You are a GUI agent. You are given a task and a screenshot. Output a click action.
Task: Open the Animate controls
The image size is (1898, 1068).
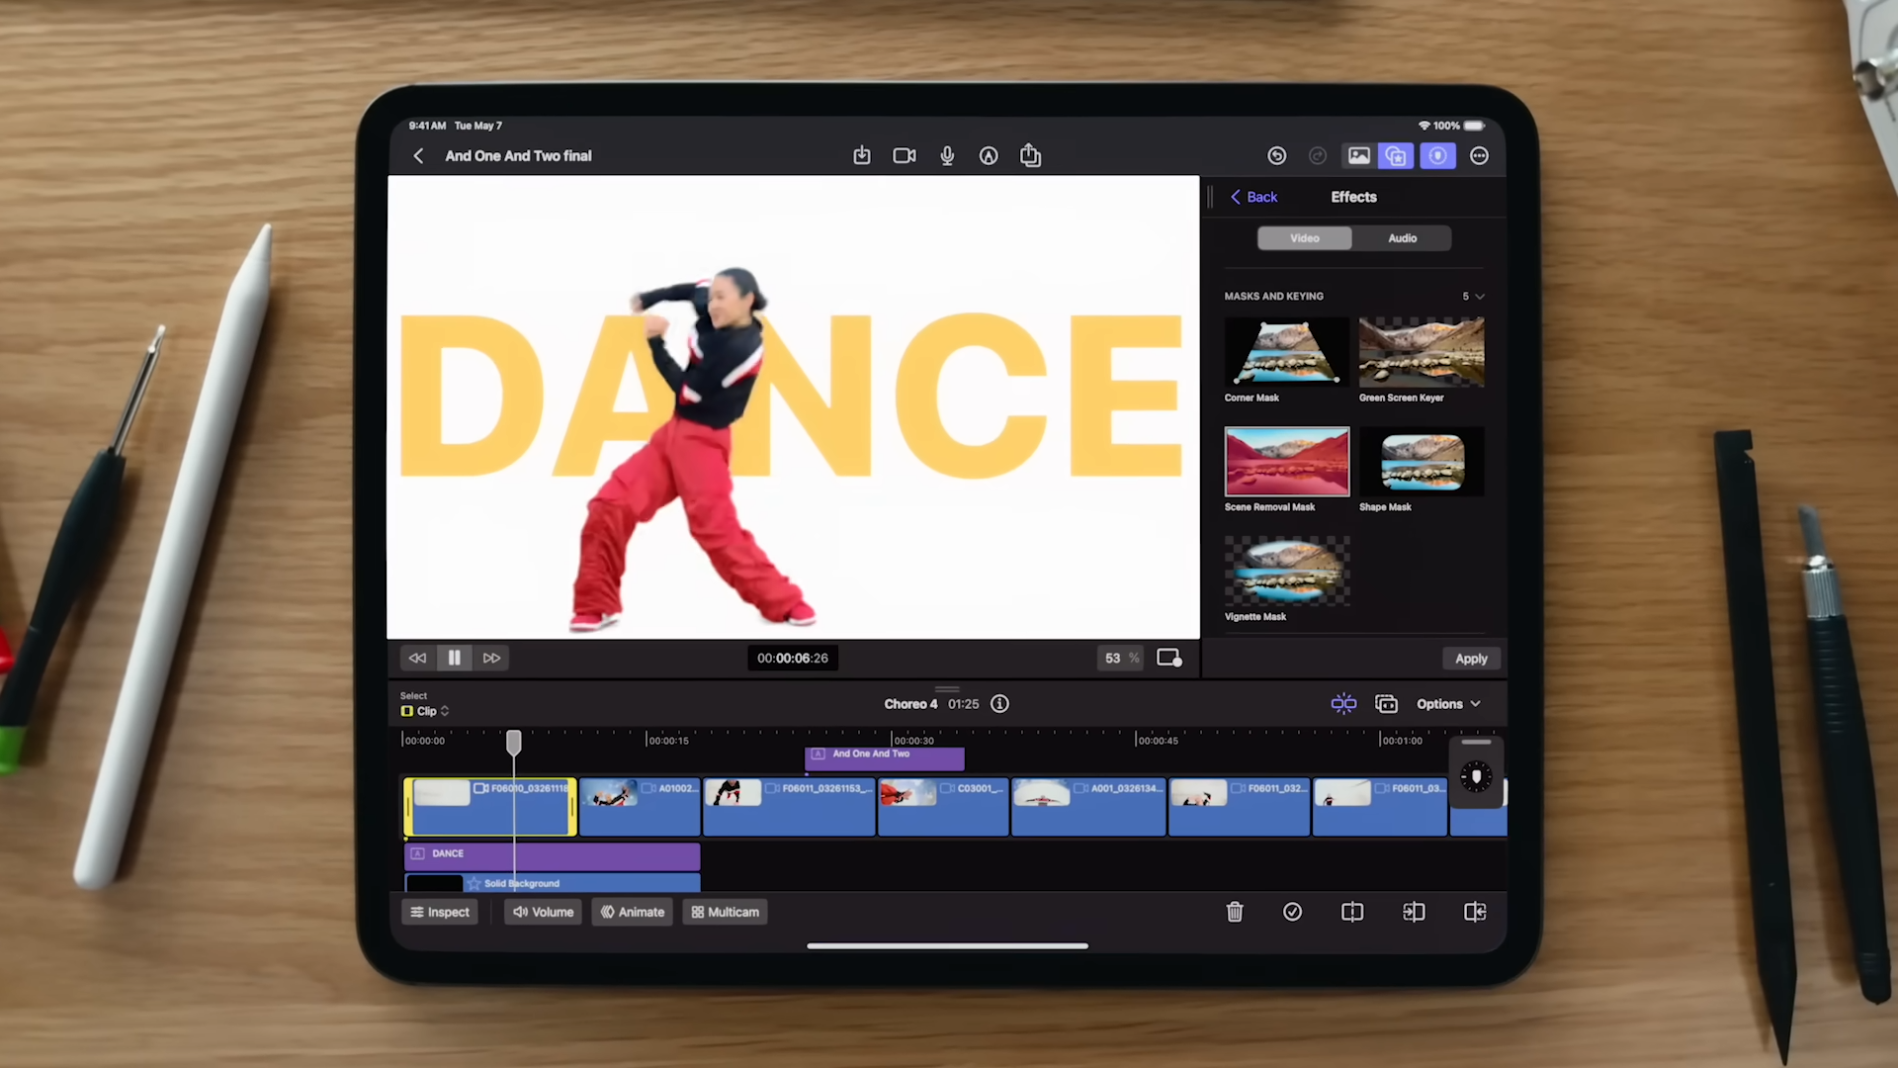pos(633,912)
